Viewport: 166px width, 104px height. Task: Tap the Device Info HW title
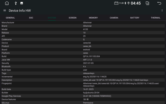click(x=20, y=11)
